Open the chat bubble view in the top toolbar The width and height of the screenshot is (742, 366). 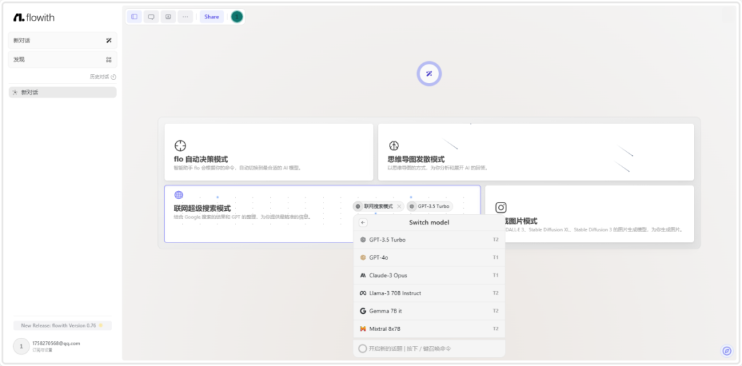point(151,16)
